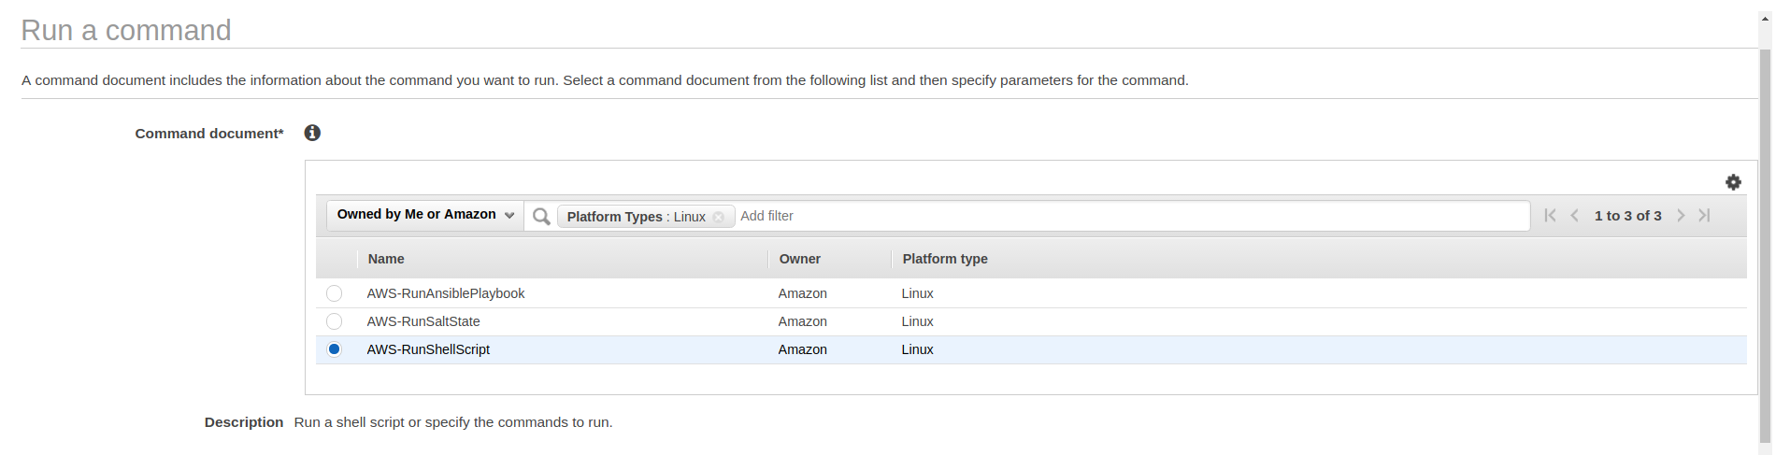Viewport: 1776px width, 455px height.
Task: Go to the previous results page
Action: (x=1575, y=216)
